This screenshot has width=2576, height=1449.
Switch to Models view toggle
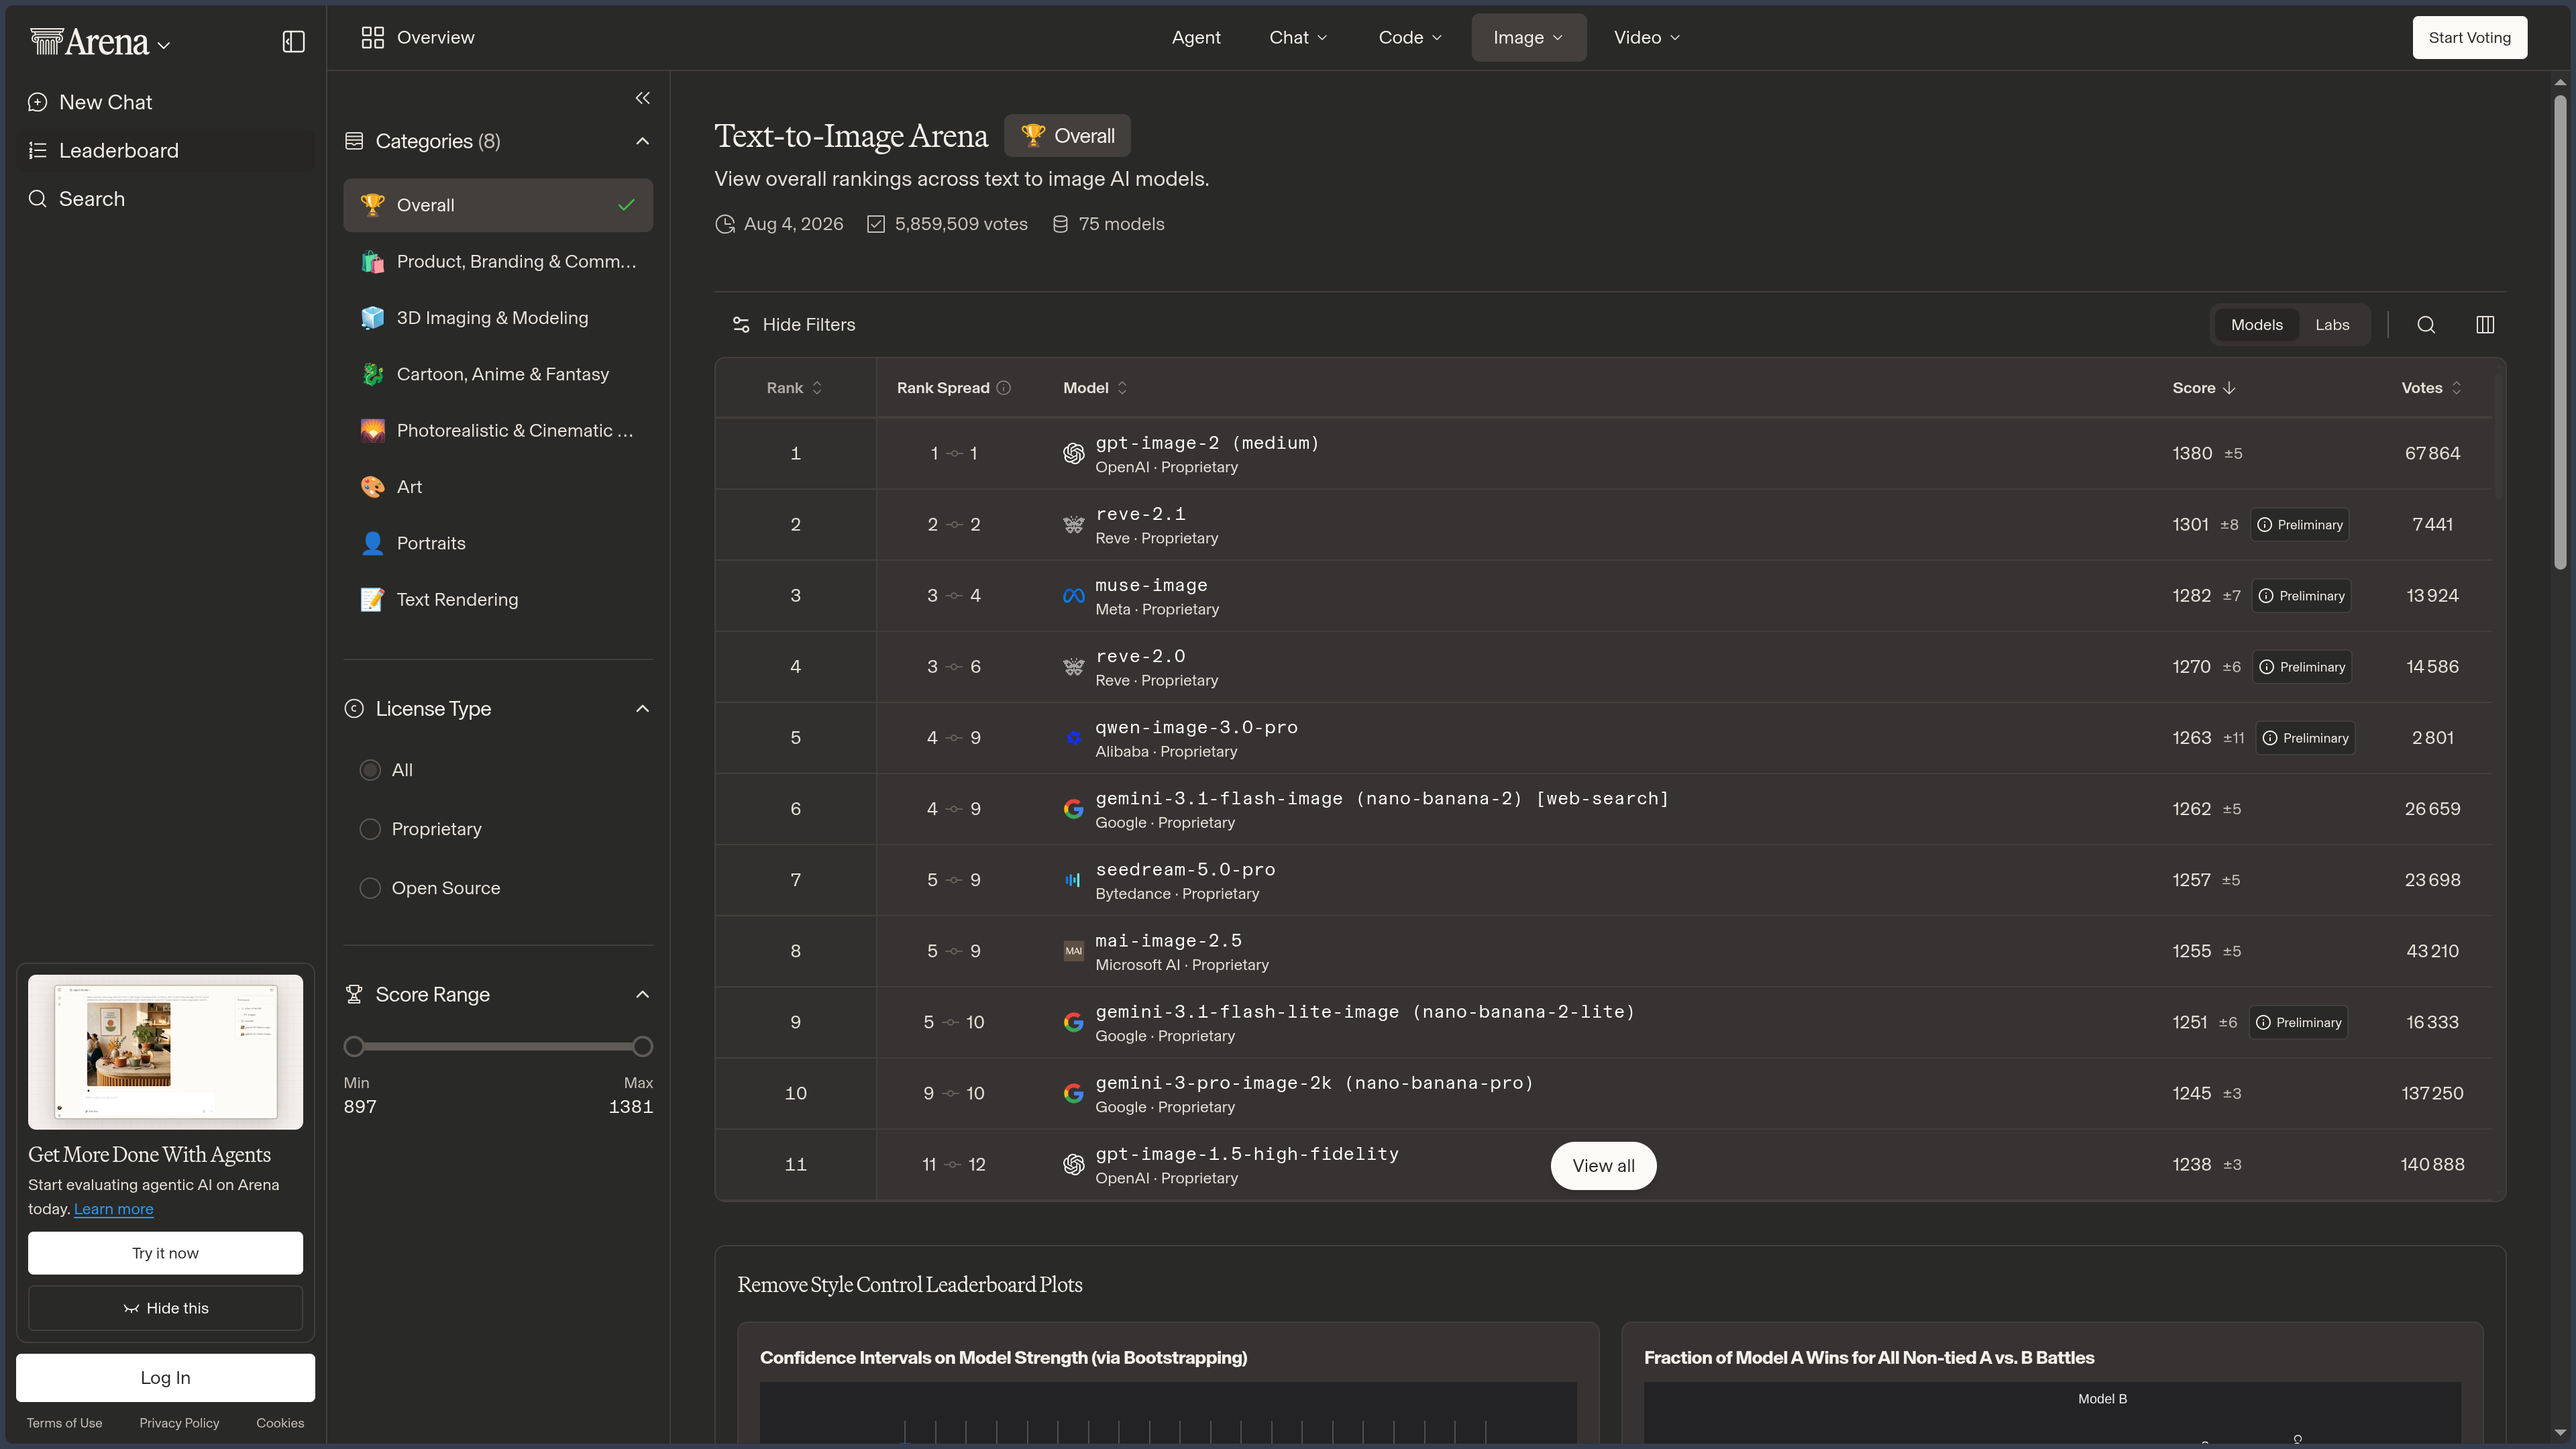[2256, 324]
